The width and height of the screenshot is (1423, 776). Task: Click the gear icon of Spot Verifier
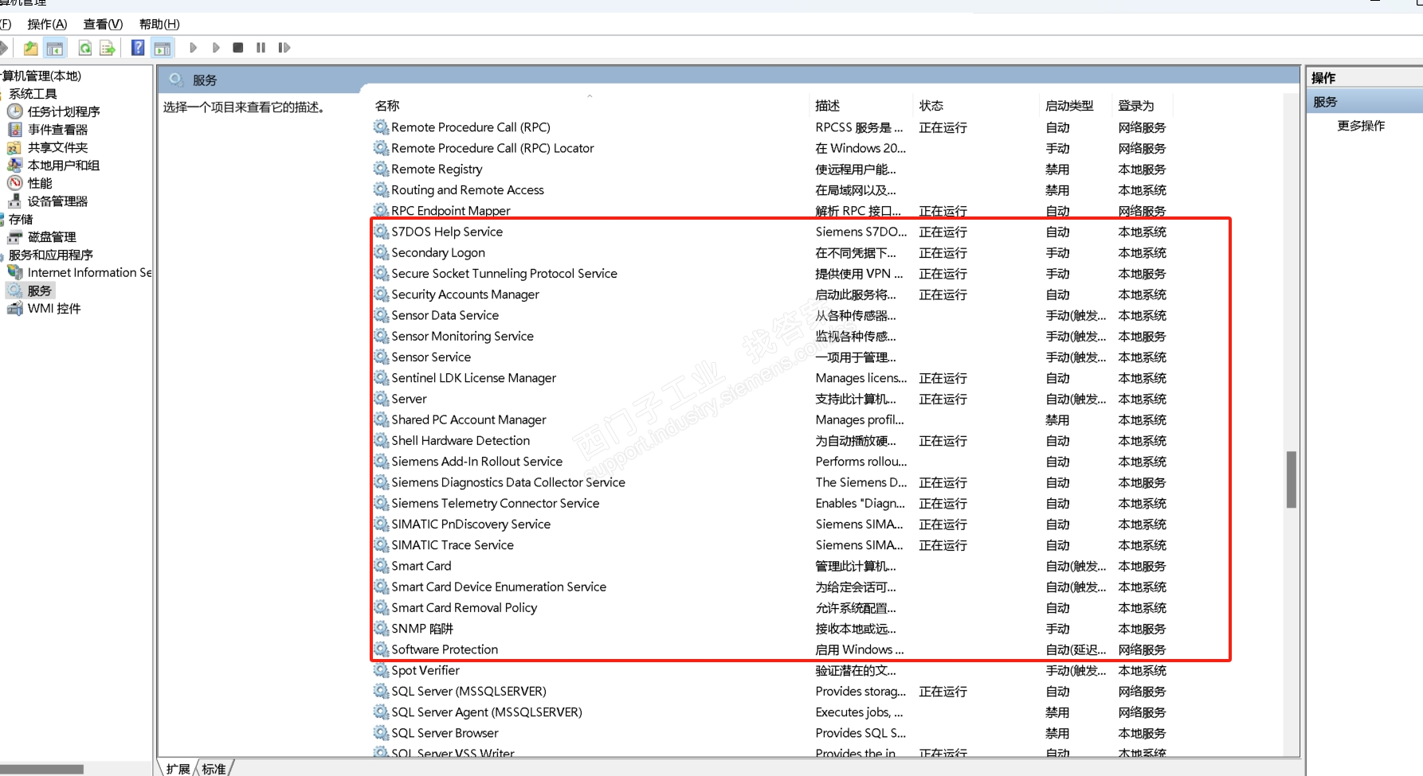click(381, 670)
